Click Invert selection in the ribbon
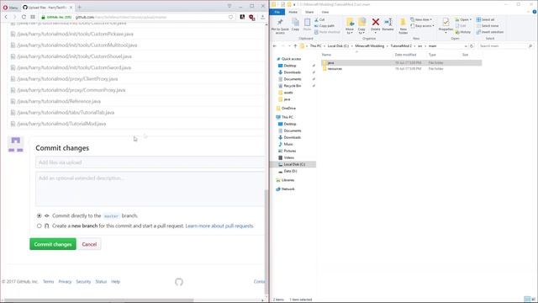538x303 pixels. 490,32
